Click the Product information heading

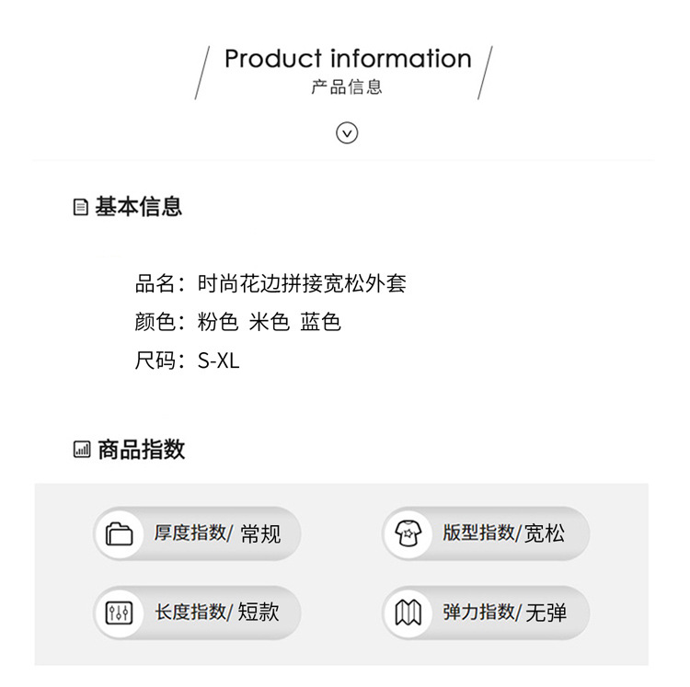(348, 59)
